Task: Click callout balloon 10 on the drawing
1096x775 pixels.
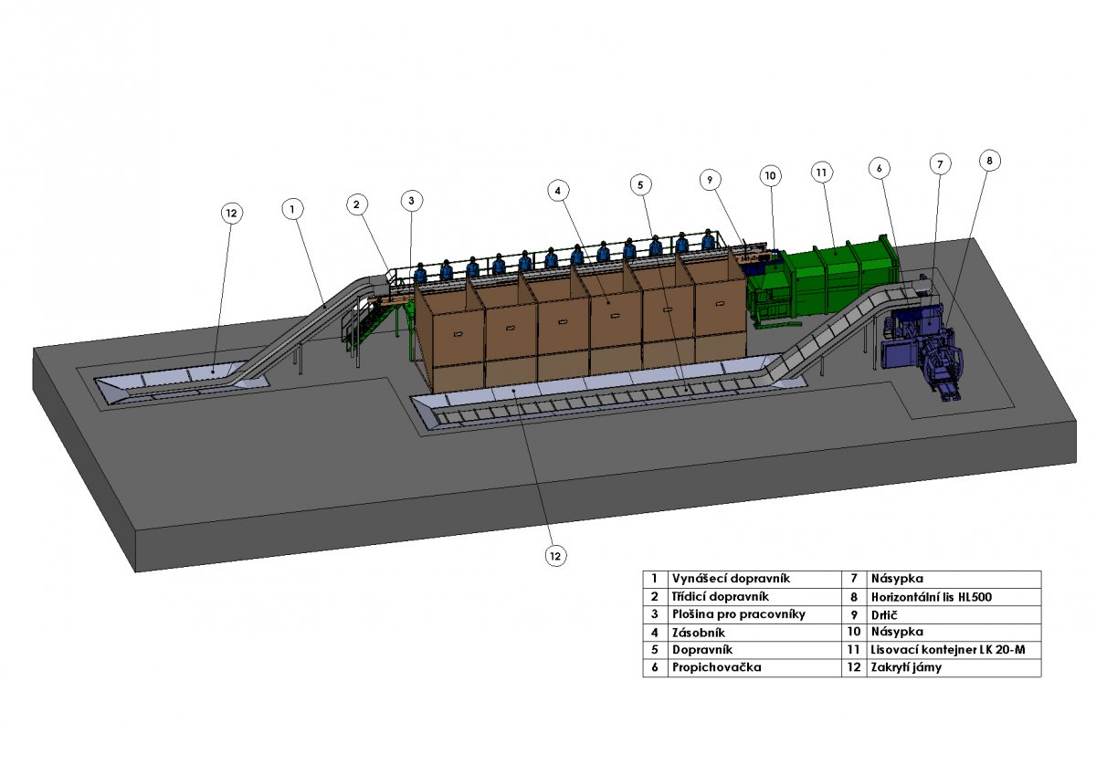Action: click(770, 175)
